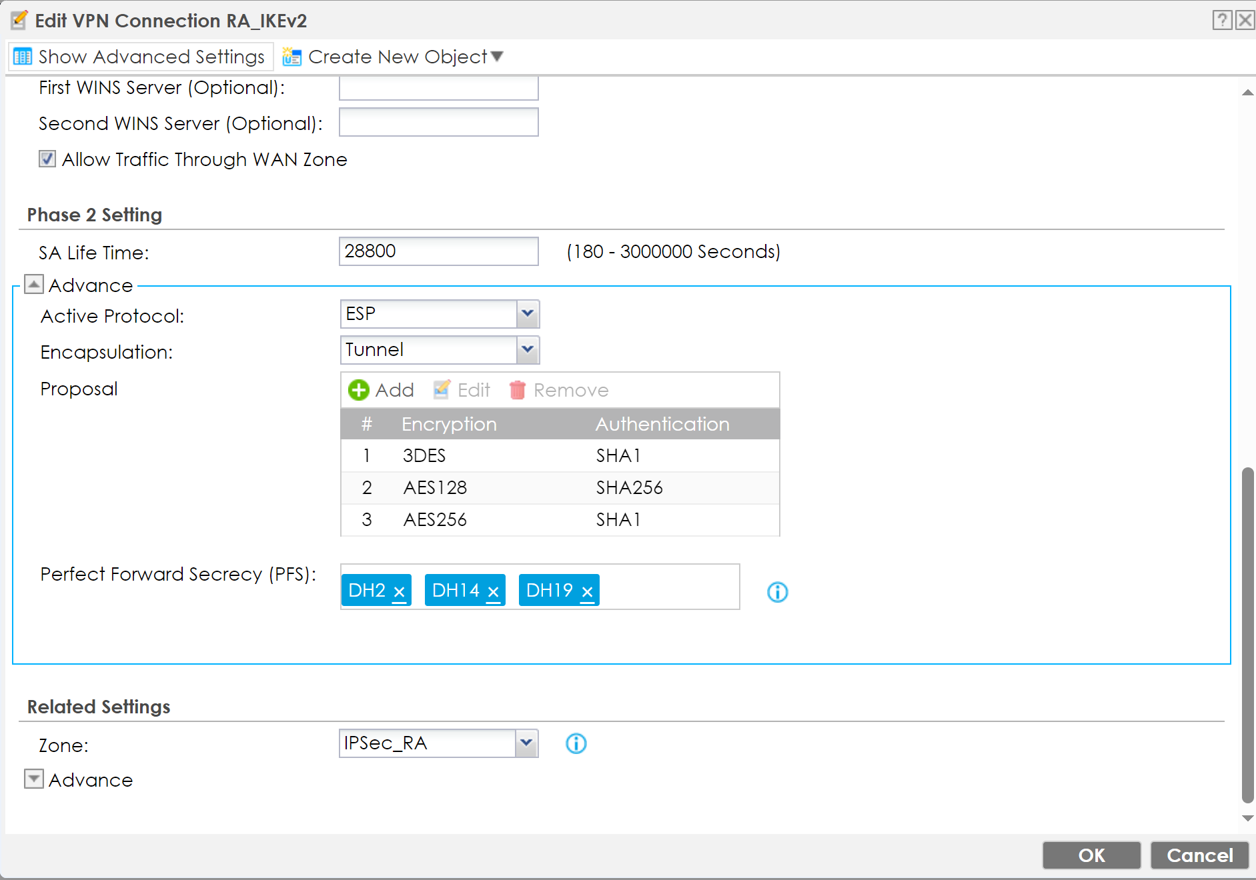Click the OK button

(1092, 855)
